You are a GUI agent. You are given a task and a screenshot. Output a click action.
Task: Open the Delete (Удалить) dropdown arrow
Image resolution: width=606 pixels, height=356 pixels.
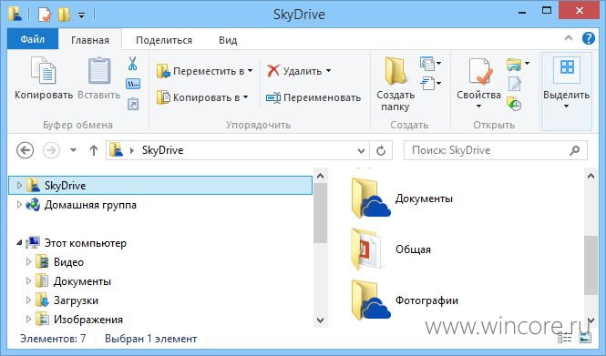(x=328, y=71)
